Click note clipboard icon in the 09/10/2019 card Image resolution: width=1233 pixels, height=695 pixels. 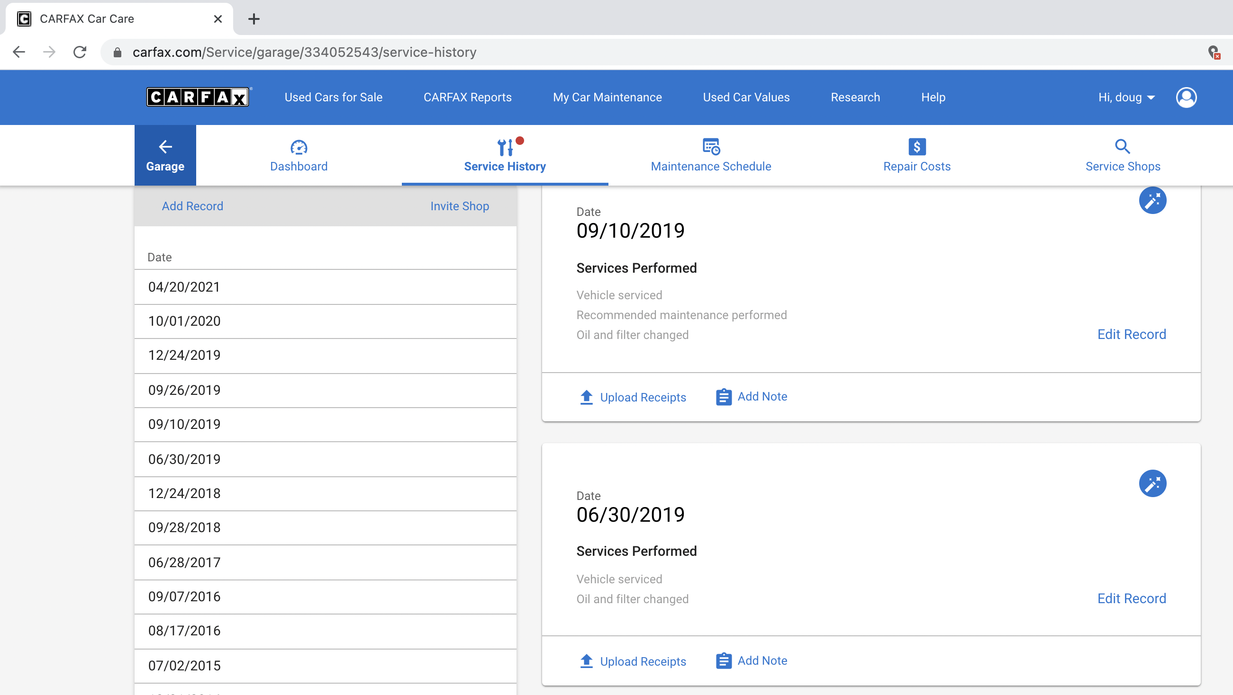pyautogui.click(x=723, y=397)
